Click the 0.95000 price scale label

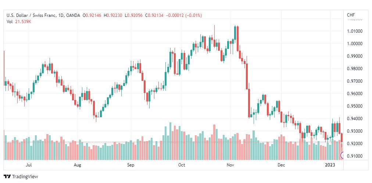(355, 106)
